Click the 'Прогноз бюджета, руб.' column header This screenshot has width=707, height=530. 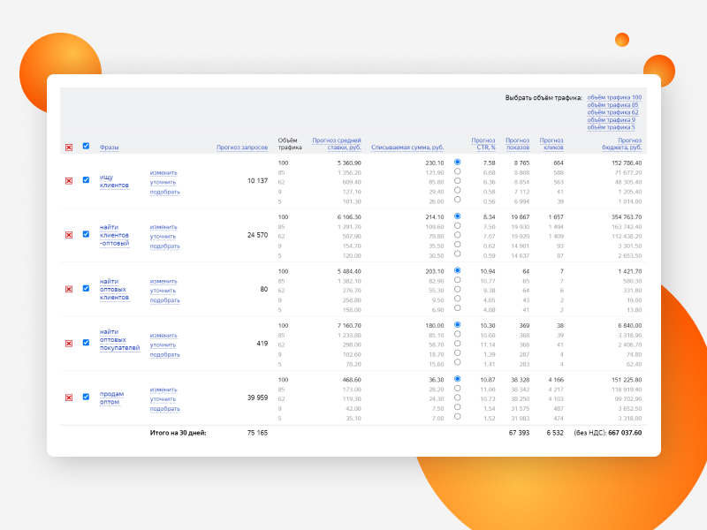point(622,144)
